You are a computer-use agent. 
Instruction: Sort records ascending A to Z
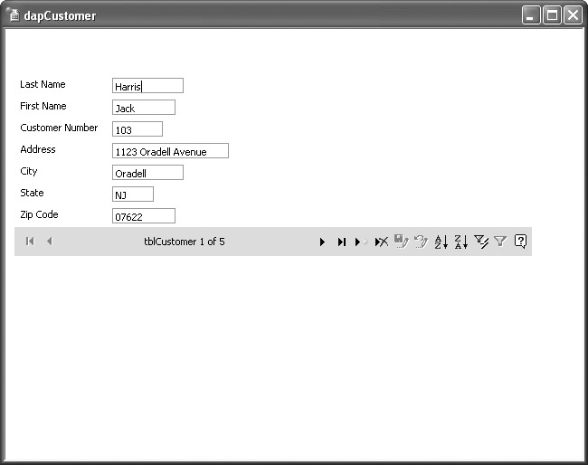click(441, 242)
